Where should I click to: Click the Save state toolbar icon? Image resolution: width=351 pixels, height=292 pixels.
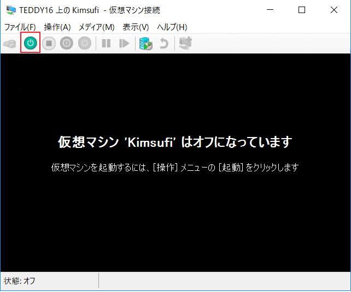84,44
